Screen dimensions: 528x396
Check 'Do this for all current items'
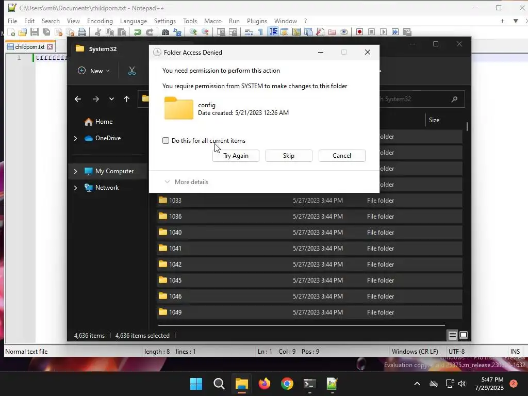166,140
